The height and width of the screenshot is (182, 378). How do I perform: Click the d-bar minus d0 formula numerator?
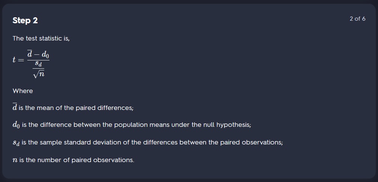tap(38, 54)
